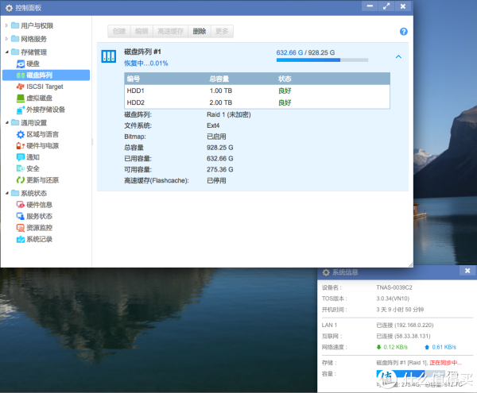Open the 通知 notification icon
477x393 pixels.
tap(21, 157)
